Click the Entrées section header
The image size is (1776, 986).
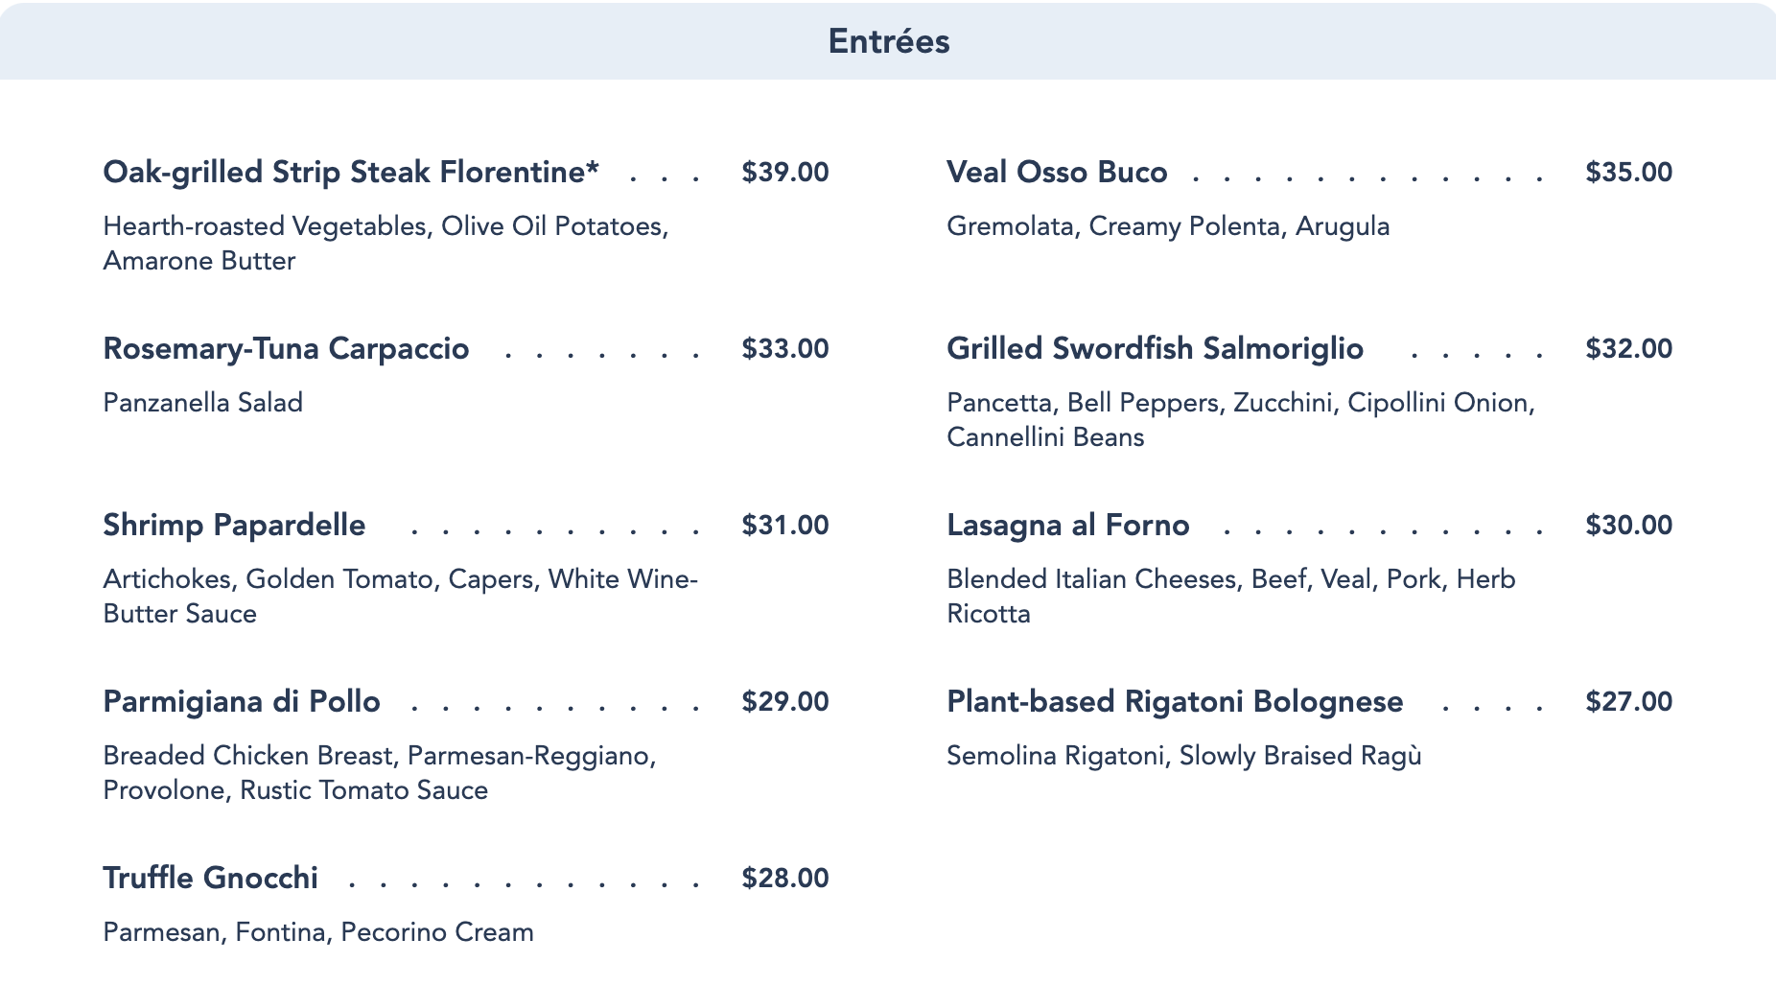coord(888,41)
